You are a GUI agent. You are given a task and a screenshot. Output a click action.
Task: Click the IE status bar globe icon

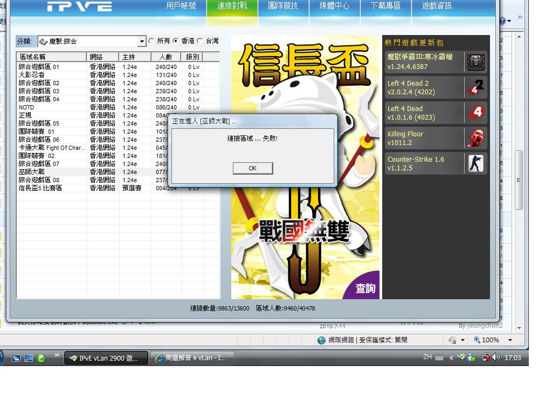(x=321, y=340)
